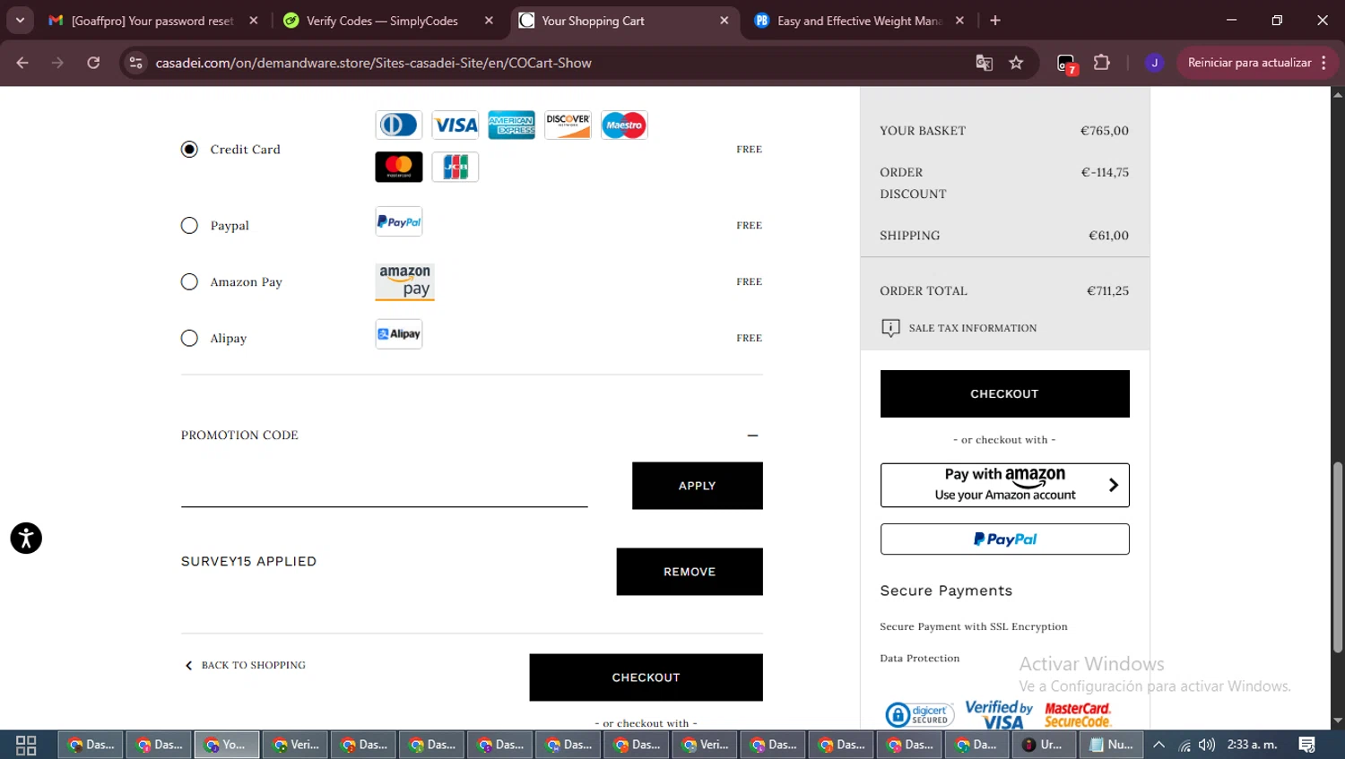1345x759 pixels.
Task: Open the J profile avatar
Action: coord(1154,63)
